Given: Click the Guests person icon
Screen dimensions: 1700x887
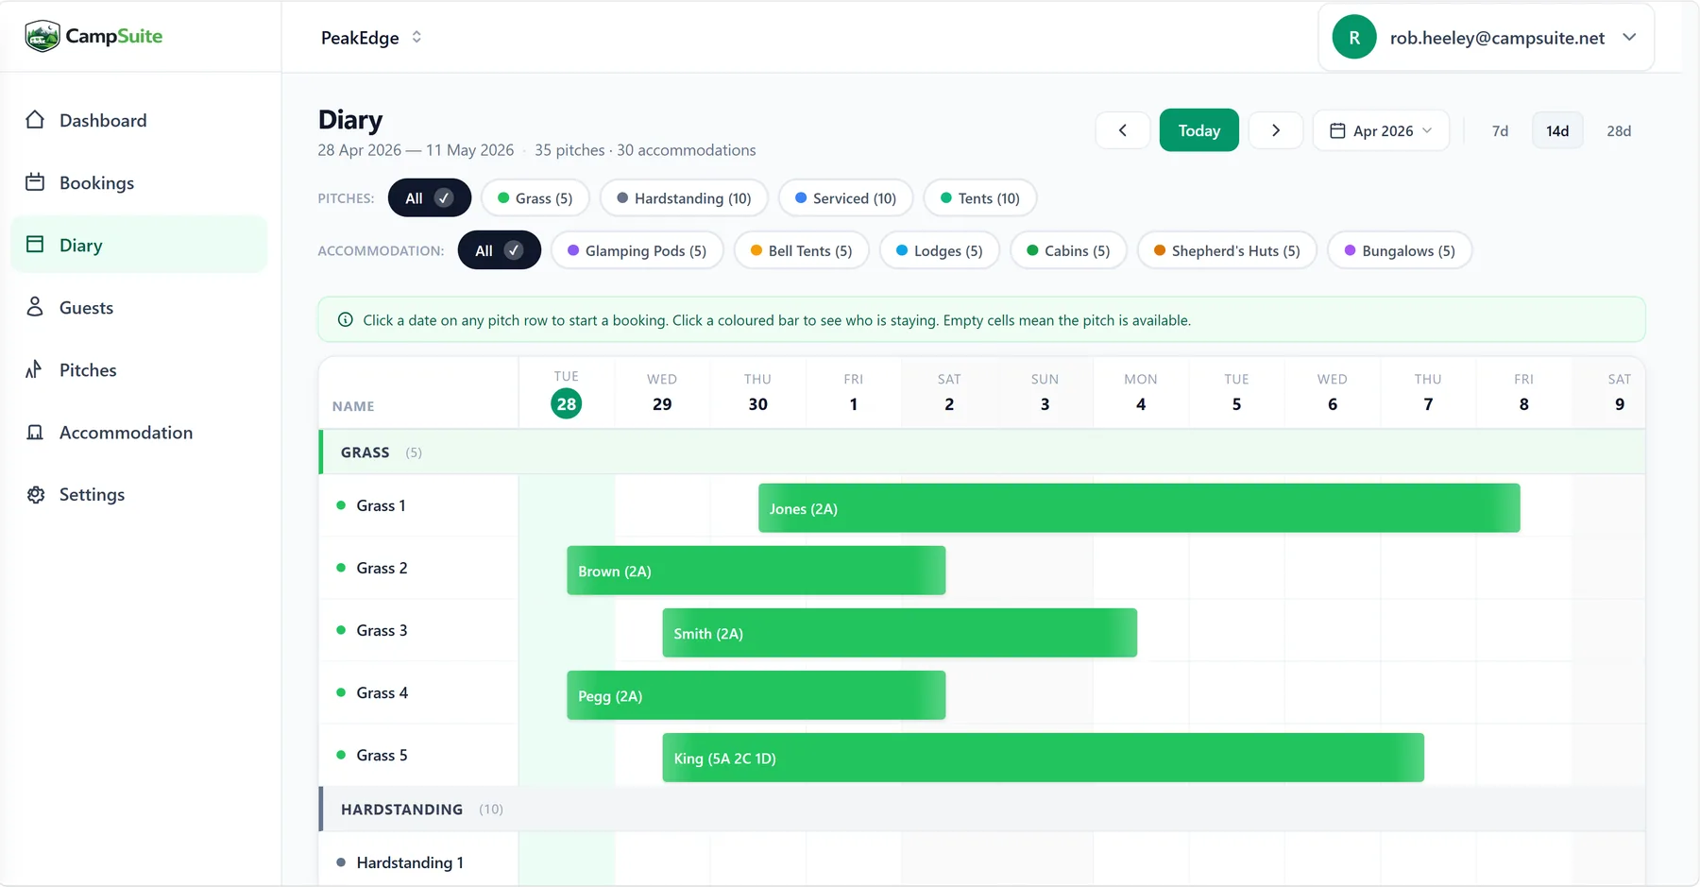Looking at the screenshot, I should point(35,307).
